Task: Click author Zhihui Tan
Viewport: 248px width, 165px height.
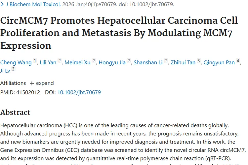Action: [183, 62]
